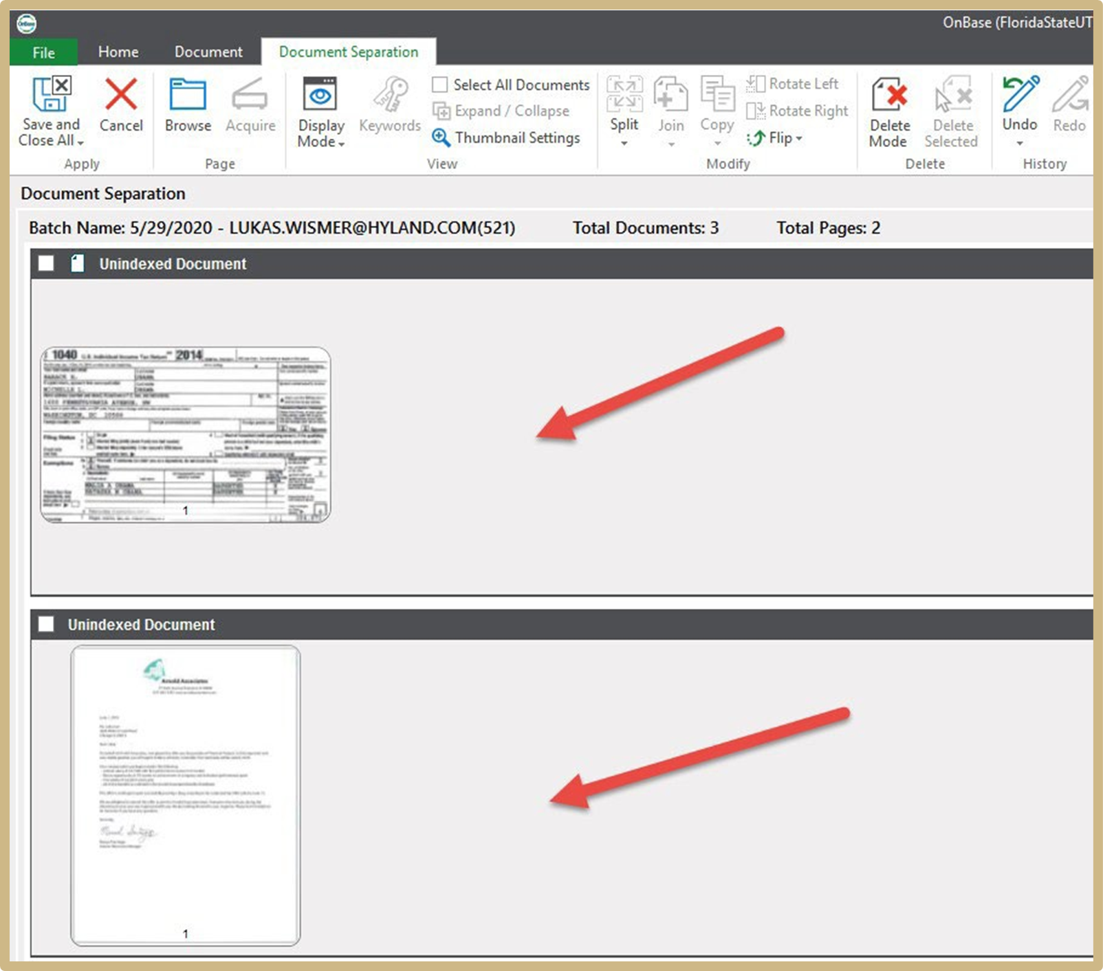Check the Select All Documents checkbox
The width and height of the screenshot is (1103, 971).
pos(440,84)
